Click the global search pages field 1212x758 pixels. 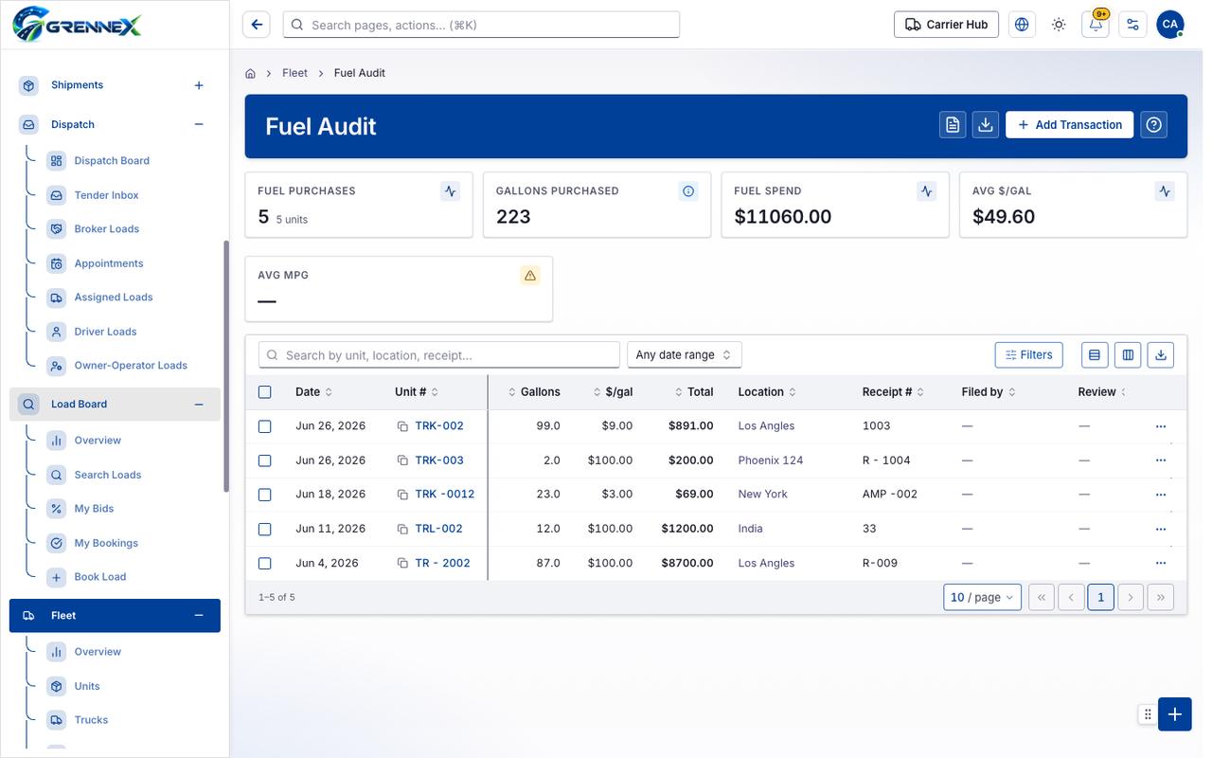pyautogui.click(x=482, y=25)
